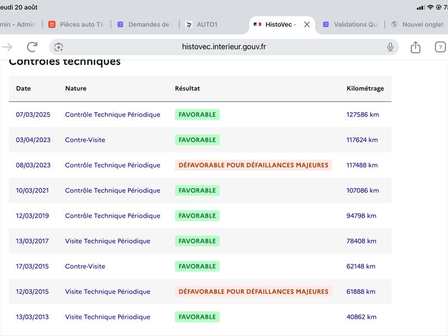The image size is (448, 336).
Task: Select the histovec.interieur.gouv.fr address field
Action: pos(223,47)
